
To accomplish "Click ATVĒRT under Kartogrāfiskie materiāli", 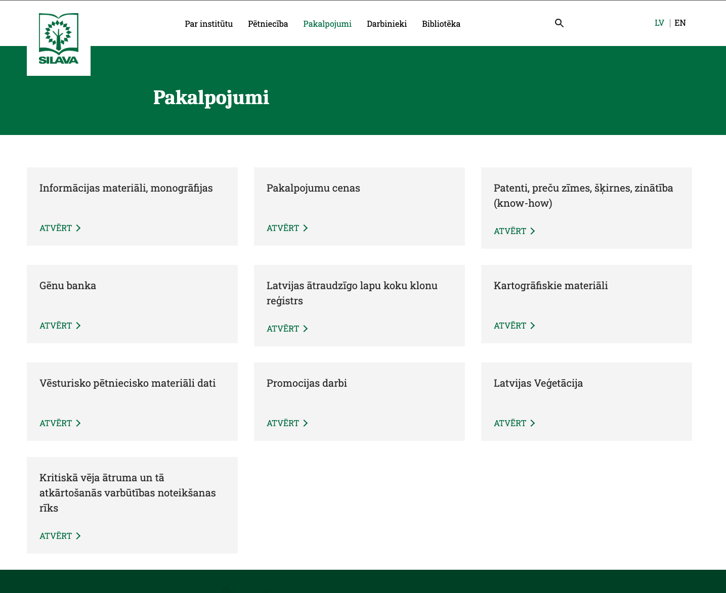I will pyautogui.click(x=515, y=326).
